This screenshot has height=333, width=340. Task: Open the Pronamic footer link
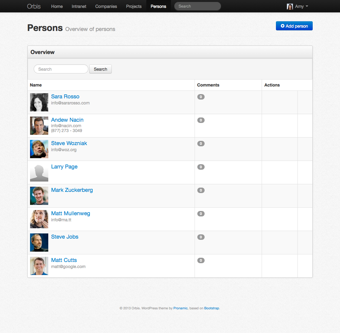[180, 308]
